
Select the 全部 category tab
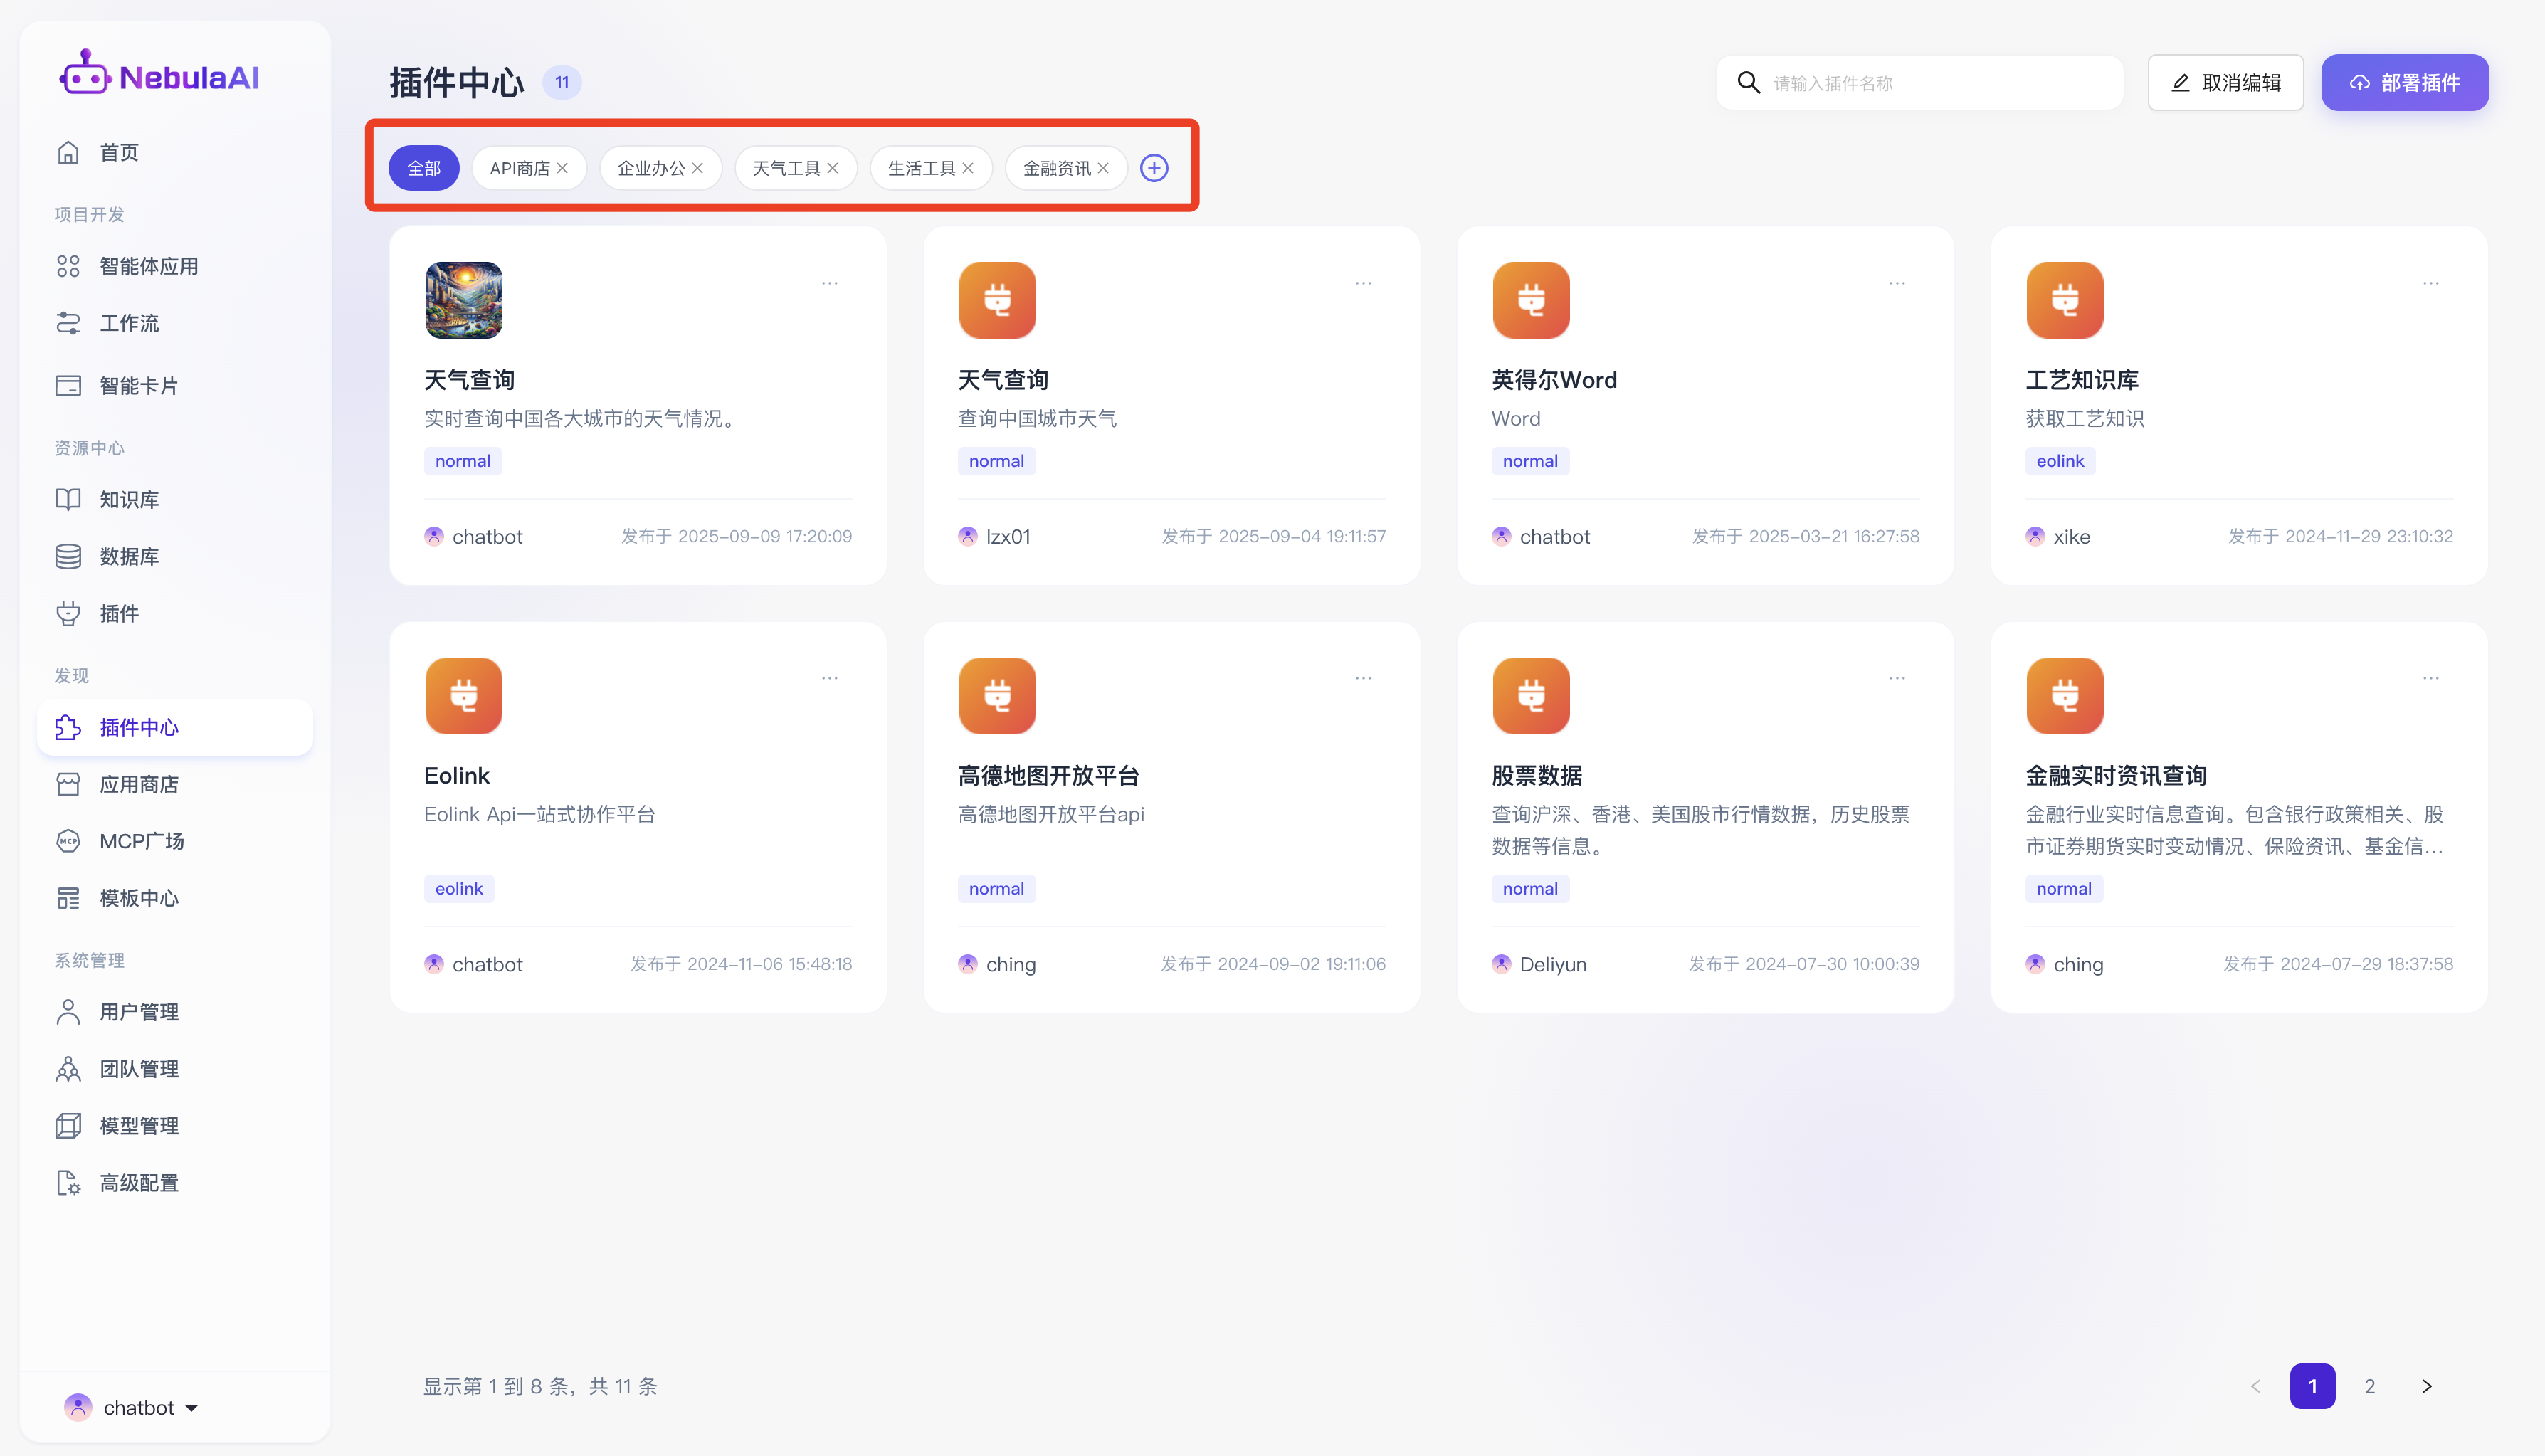click(x=423, y=168)
